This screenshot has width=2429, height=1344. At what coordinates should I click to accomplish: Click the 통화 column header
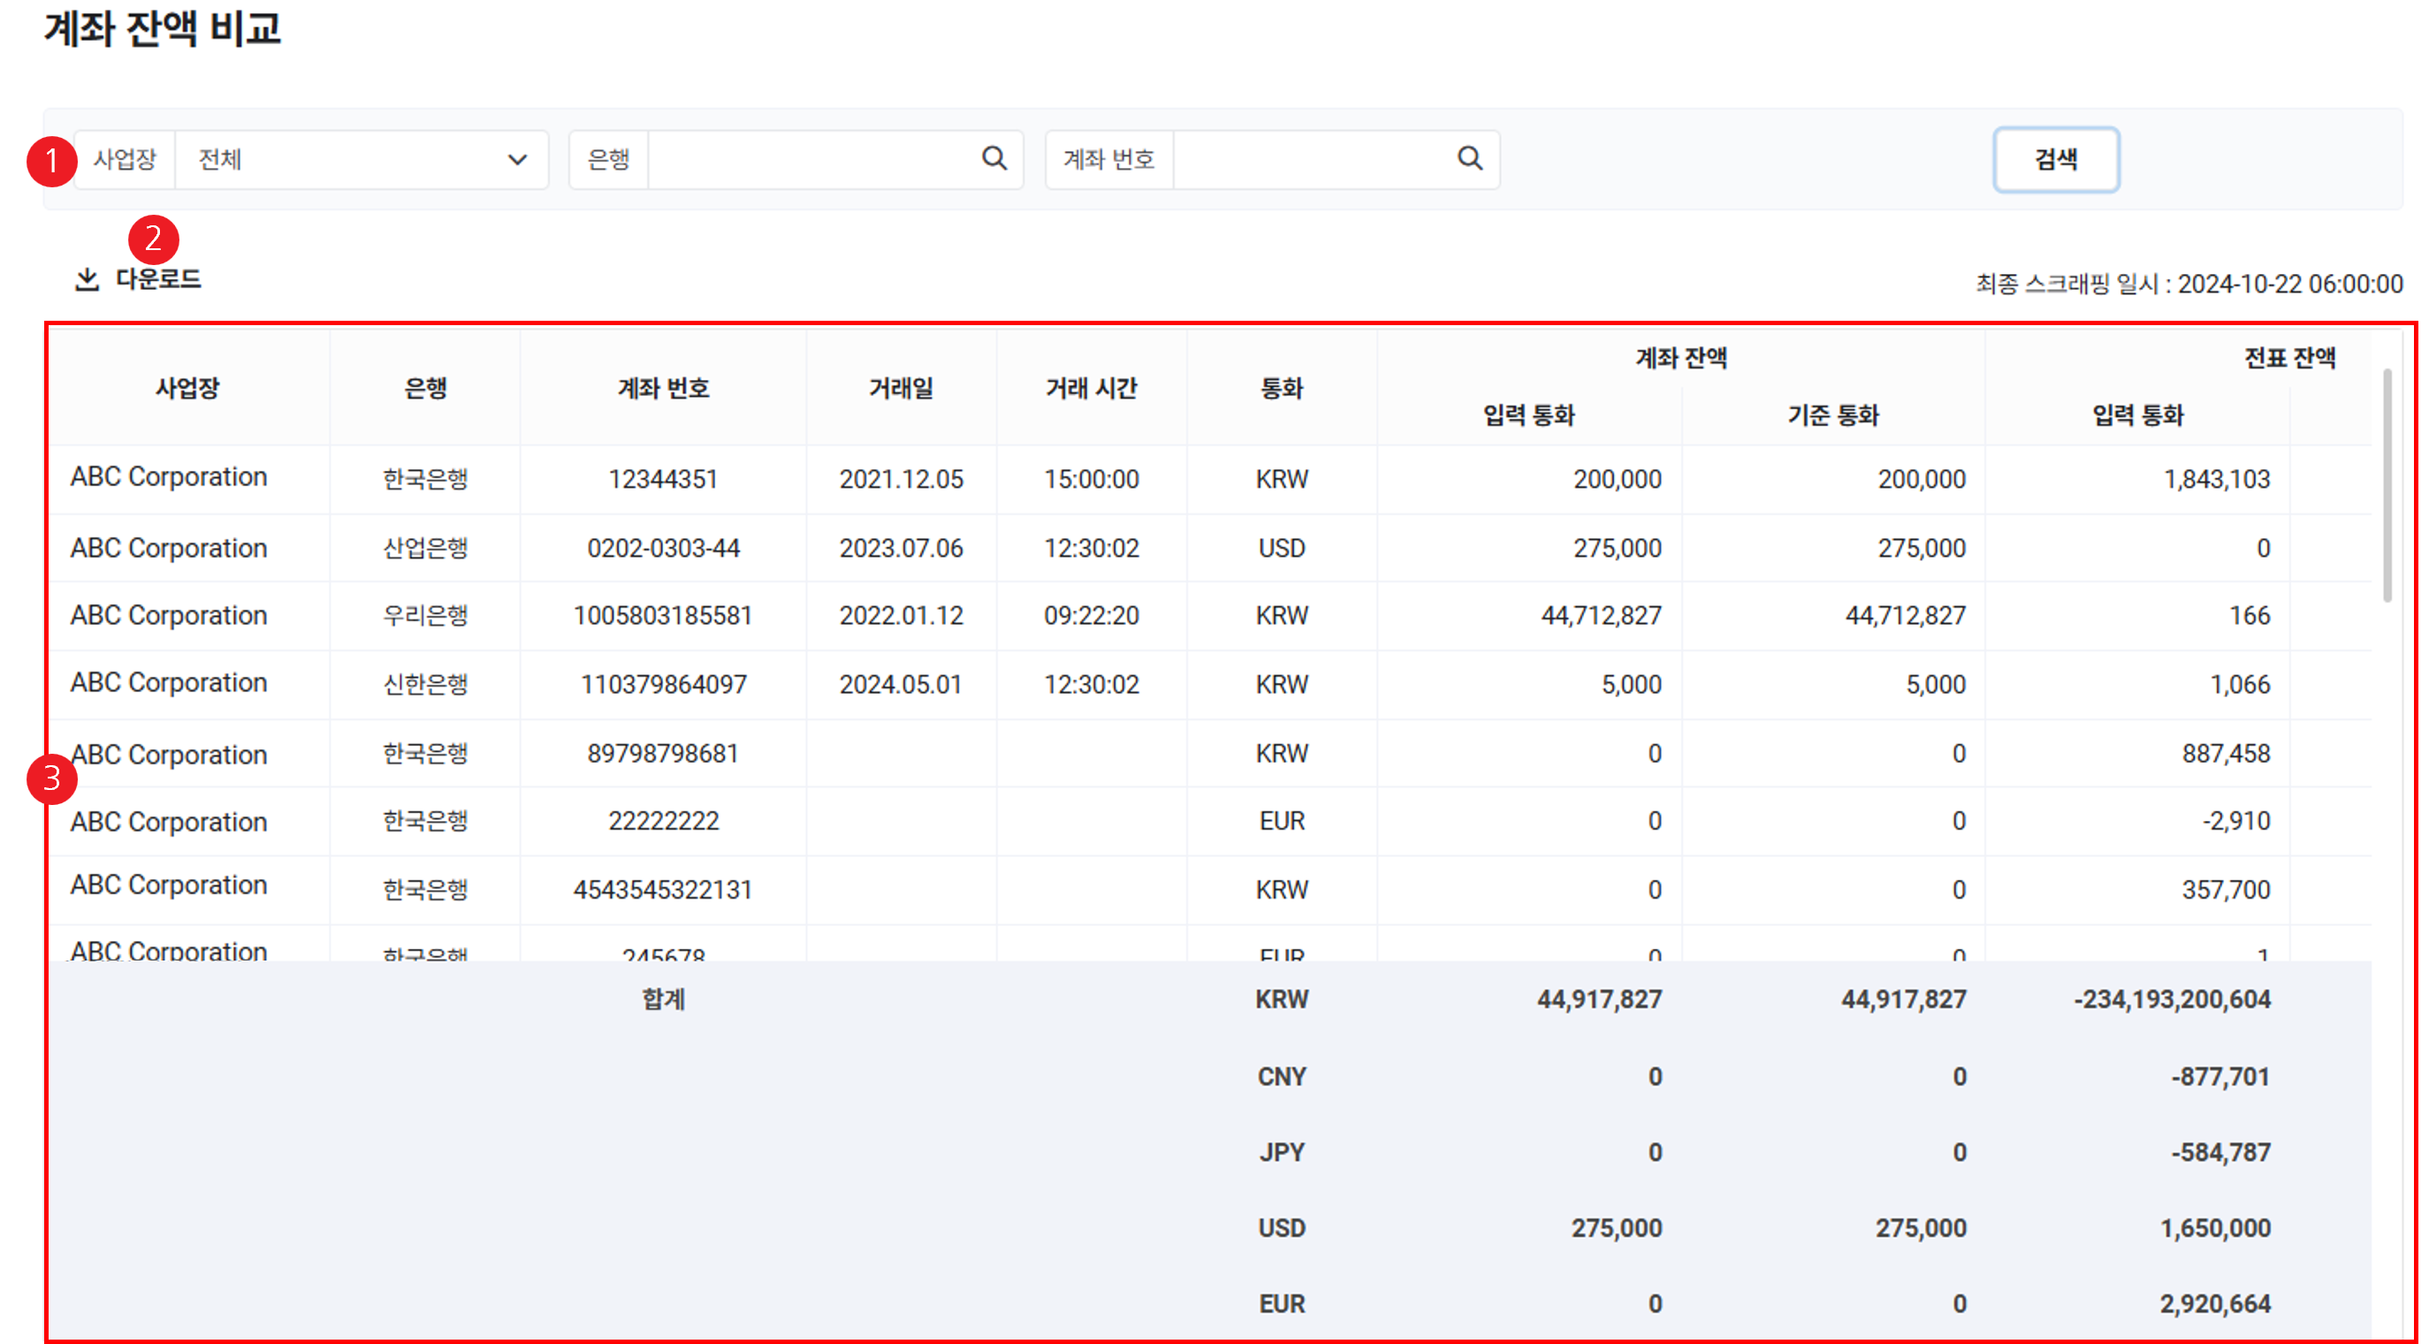click(x=1282, y=387)
